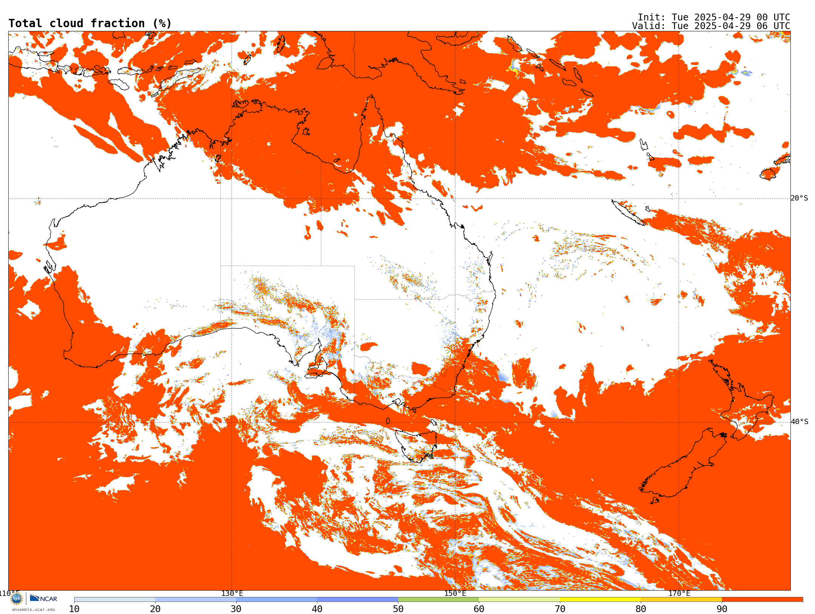Click the NCAR logo

point(43,599)
